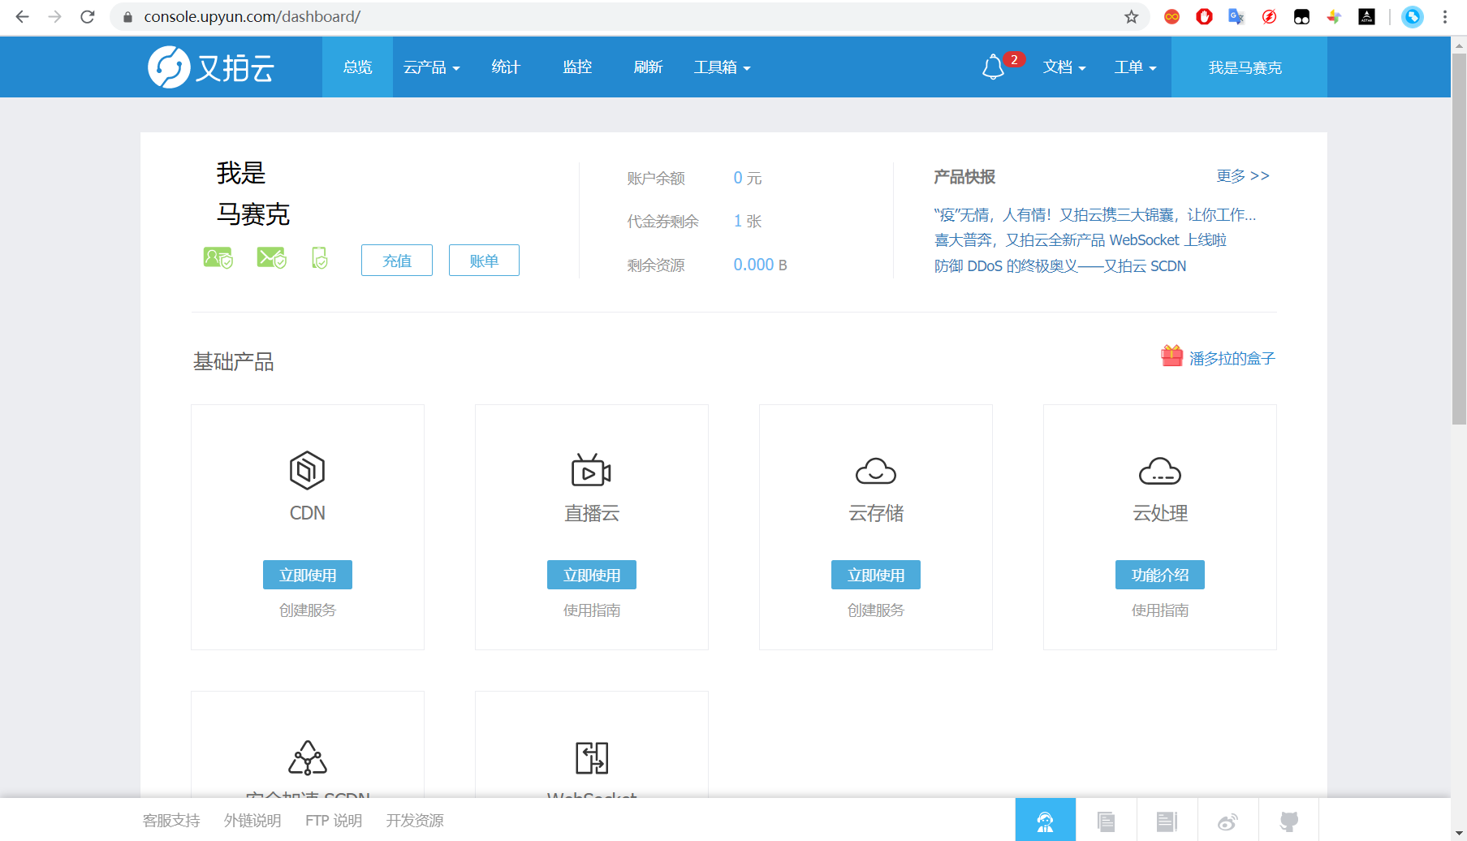
Task: Click 立即使用 under 直播云
Action: pos(592,575)
